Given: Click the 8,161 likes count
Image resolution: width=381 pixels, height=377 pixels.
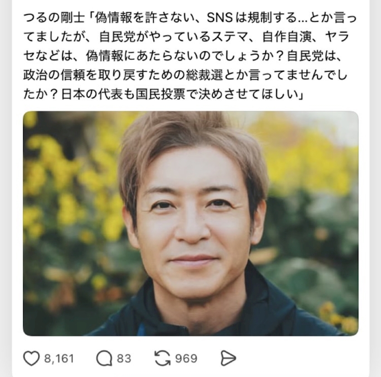Looking at the screenshot, I should click(x=59, y=358).
